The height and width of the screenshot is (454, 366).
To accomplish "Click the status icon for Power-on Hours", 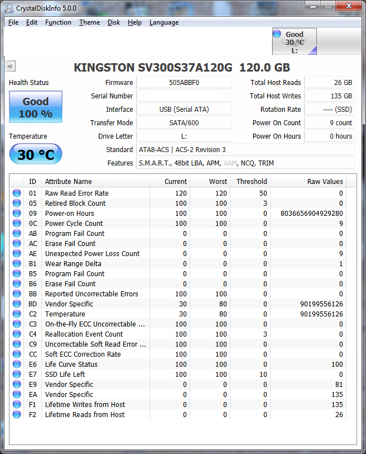I will 17,213.
